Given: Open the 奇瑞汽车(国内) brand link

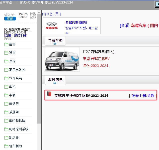Looking at the screenshot, I should click(76, 22).
